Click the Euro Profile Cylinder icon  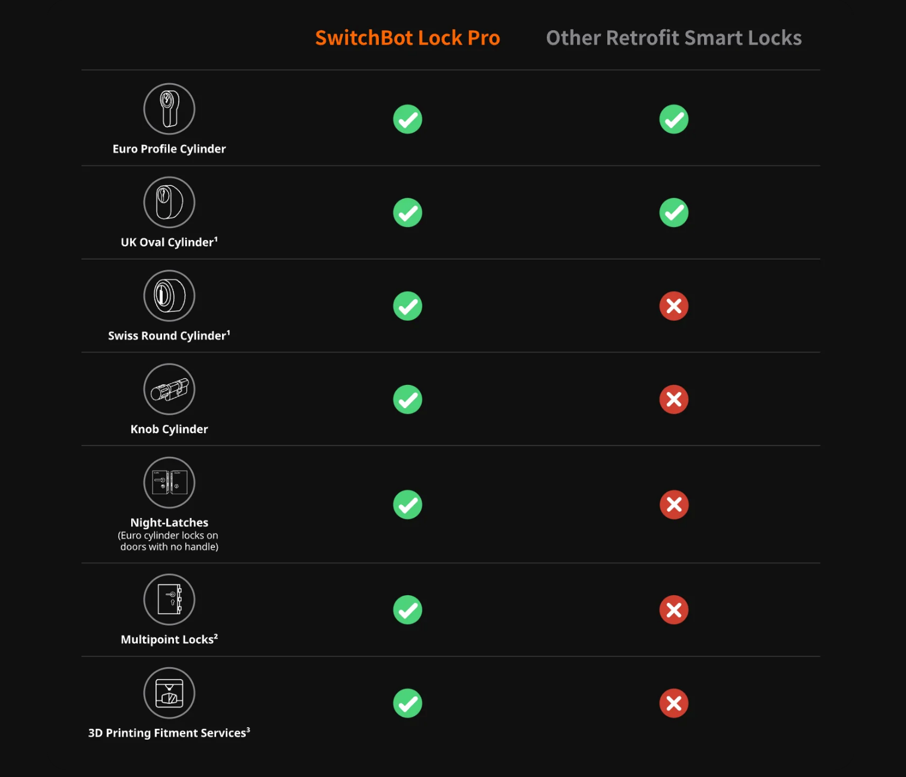click(x=169, y=109)
